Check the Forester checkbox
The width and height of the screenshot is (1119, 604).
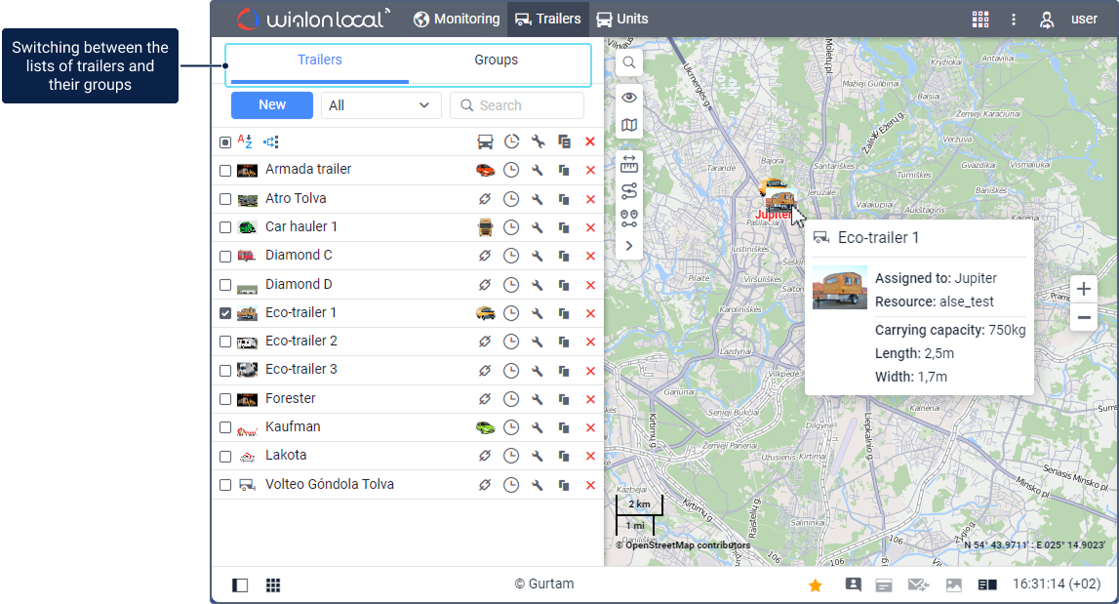point(224,399)
